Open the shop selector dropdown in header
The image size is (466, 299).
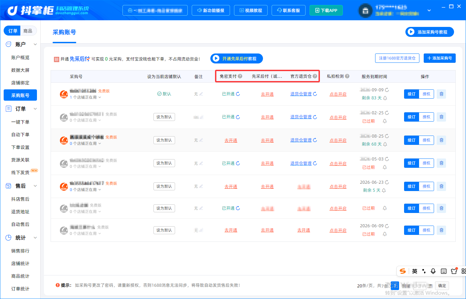coord(155,10)
